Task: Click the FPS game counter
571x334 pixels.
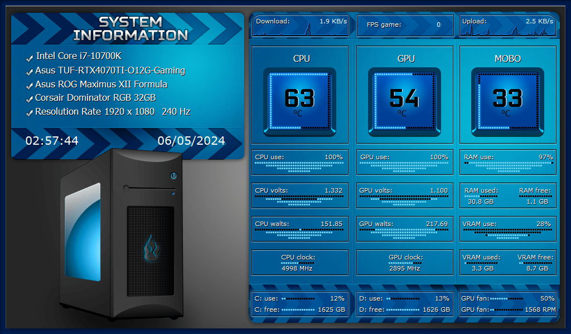Action: [405, 24]
